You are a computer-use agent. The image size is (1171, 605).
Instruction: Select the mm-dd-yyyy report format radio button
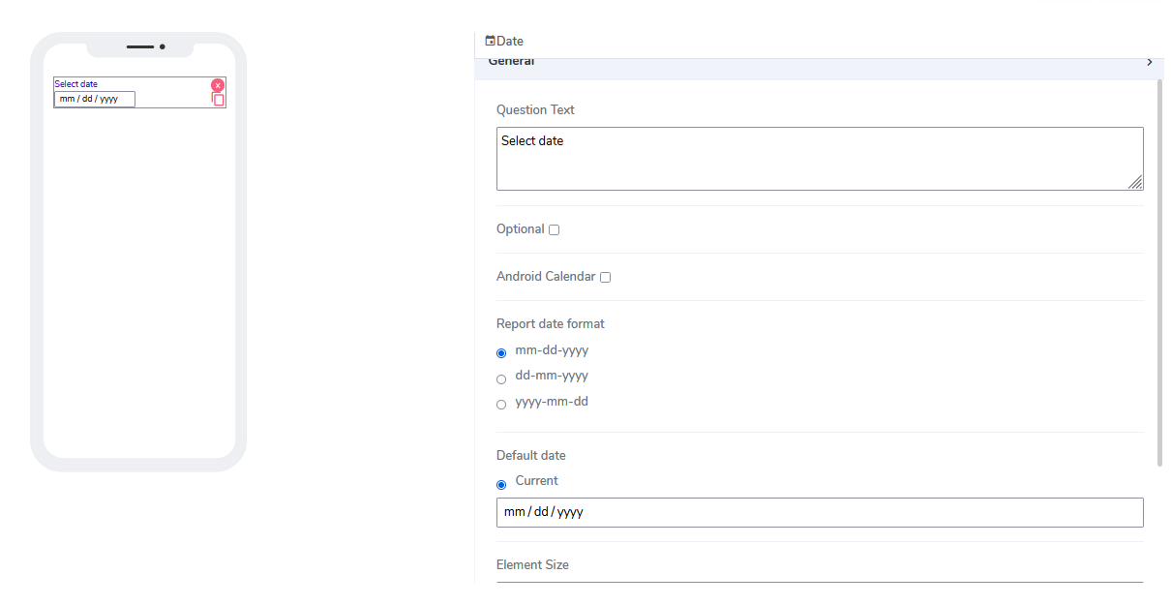click(x=501, y=353)
